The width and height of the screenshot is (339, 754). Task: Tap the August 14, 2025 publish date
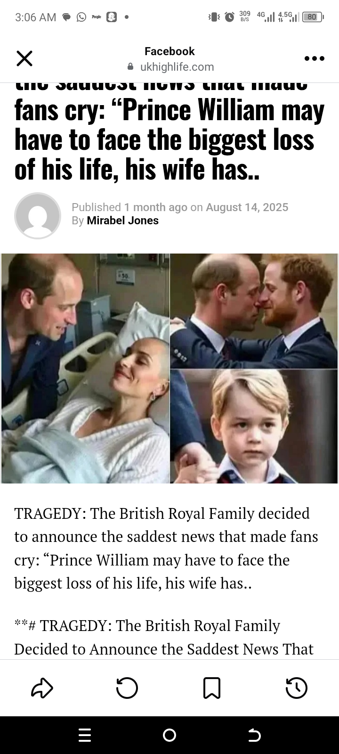[247, 207]
